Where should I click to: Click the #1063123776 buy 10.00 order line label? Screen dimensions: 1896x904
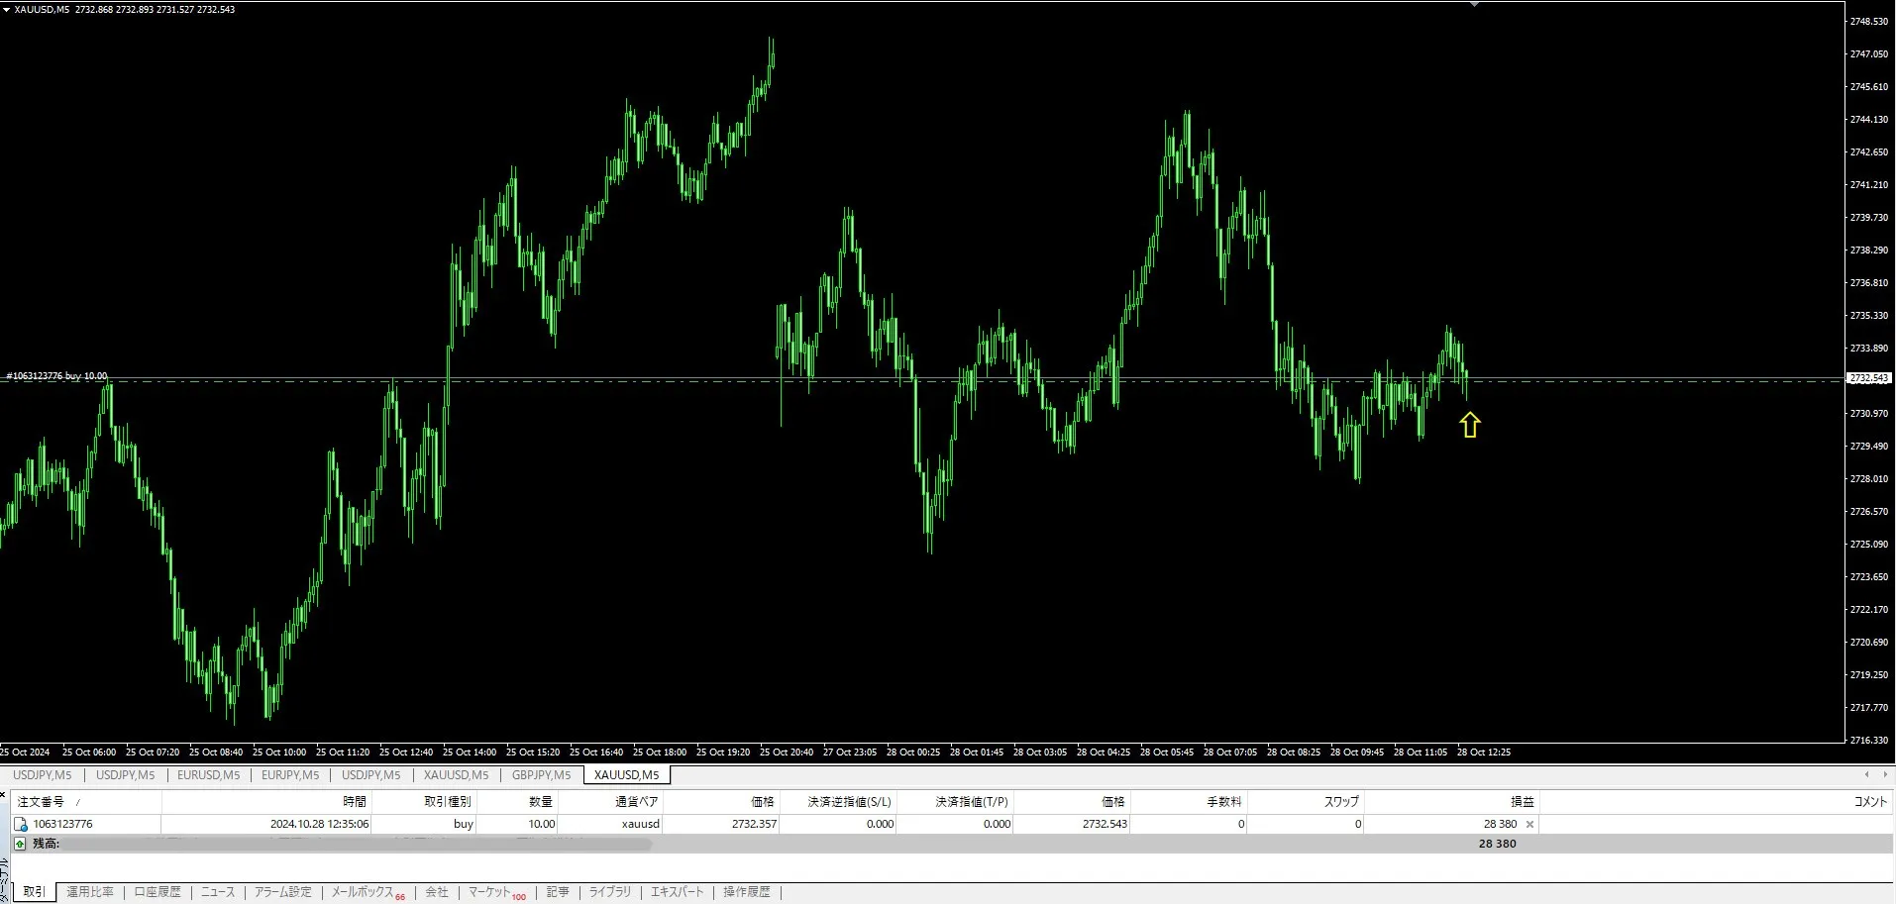pyautogui.click(x=56, y=376)
